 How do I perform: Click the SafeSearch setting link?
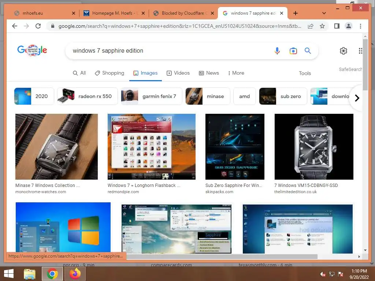click(x=350, y=69)
